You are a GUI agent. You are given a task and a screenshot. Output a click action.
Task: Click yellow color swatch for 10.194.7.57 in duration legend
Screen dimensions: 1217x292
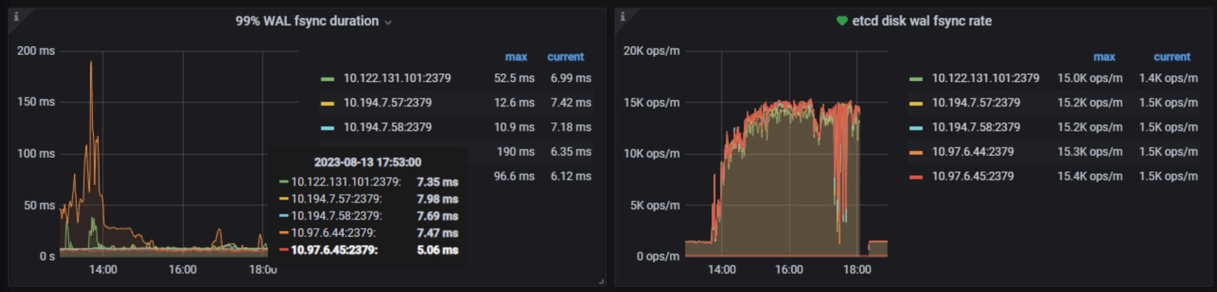pyautogui.click(x=327, y=103)
